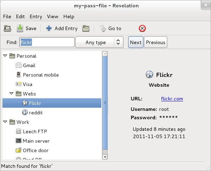Collapse the Personal folder
Screen dimensions: 211x171
coord(5,56)
